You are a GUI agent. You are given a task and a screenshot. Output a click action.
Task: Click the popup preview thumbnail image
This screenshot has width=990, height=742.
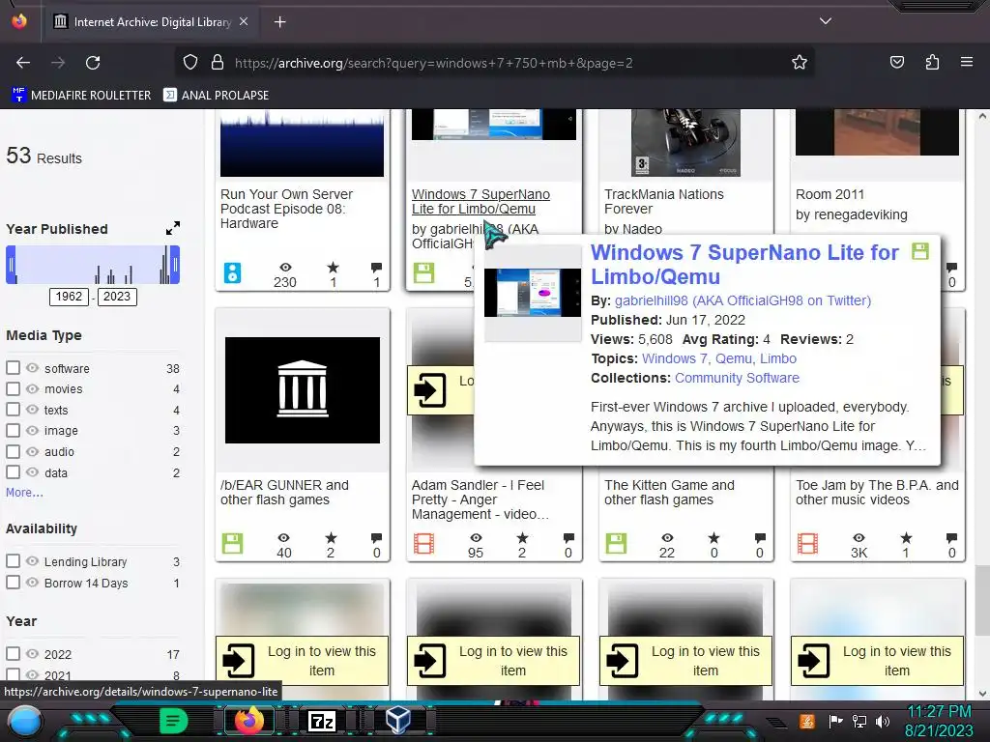pos(533,293)
